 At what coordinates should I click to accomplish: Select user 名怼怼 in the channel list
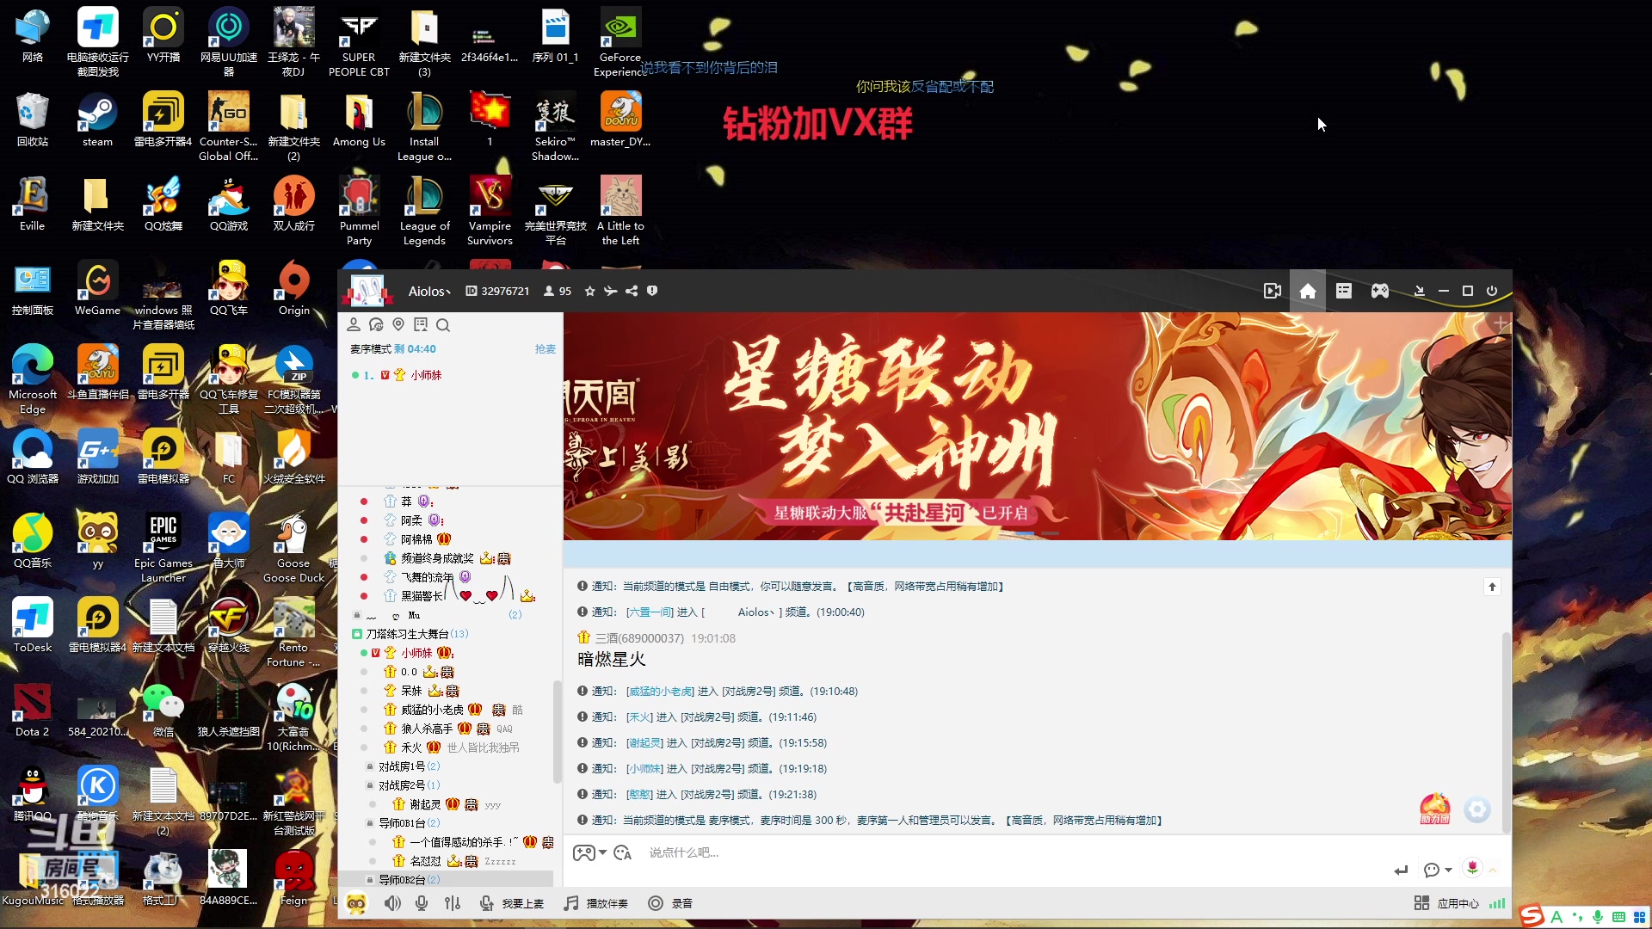[x=425, y=861]
